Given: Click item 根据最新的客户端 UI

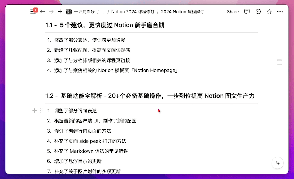Looking at the screenshot, I should click(95, 121).
